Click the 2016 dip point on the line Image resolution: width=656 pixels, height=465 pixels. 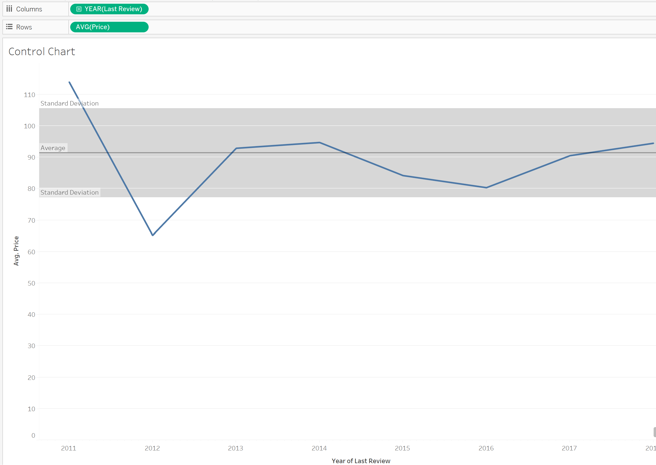[x=486, y=187]
